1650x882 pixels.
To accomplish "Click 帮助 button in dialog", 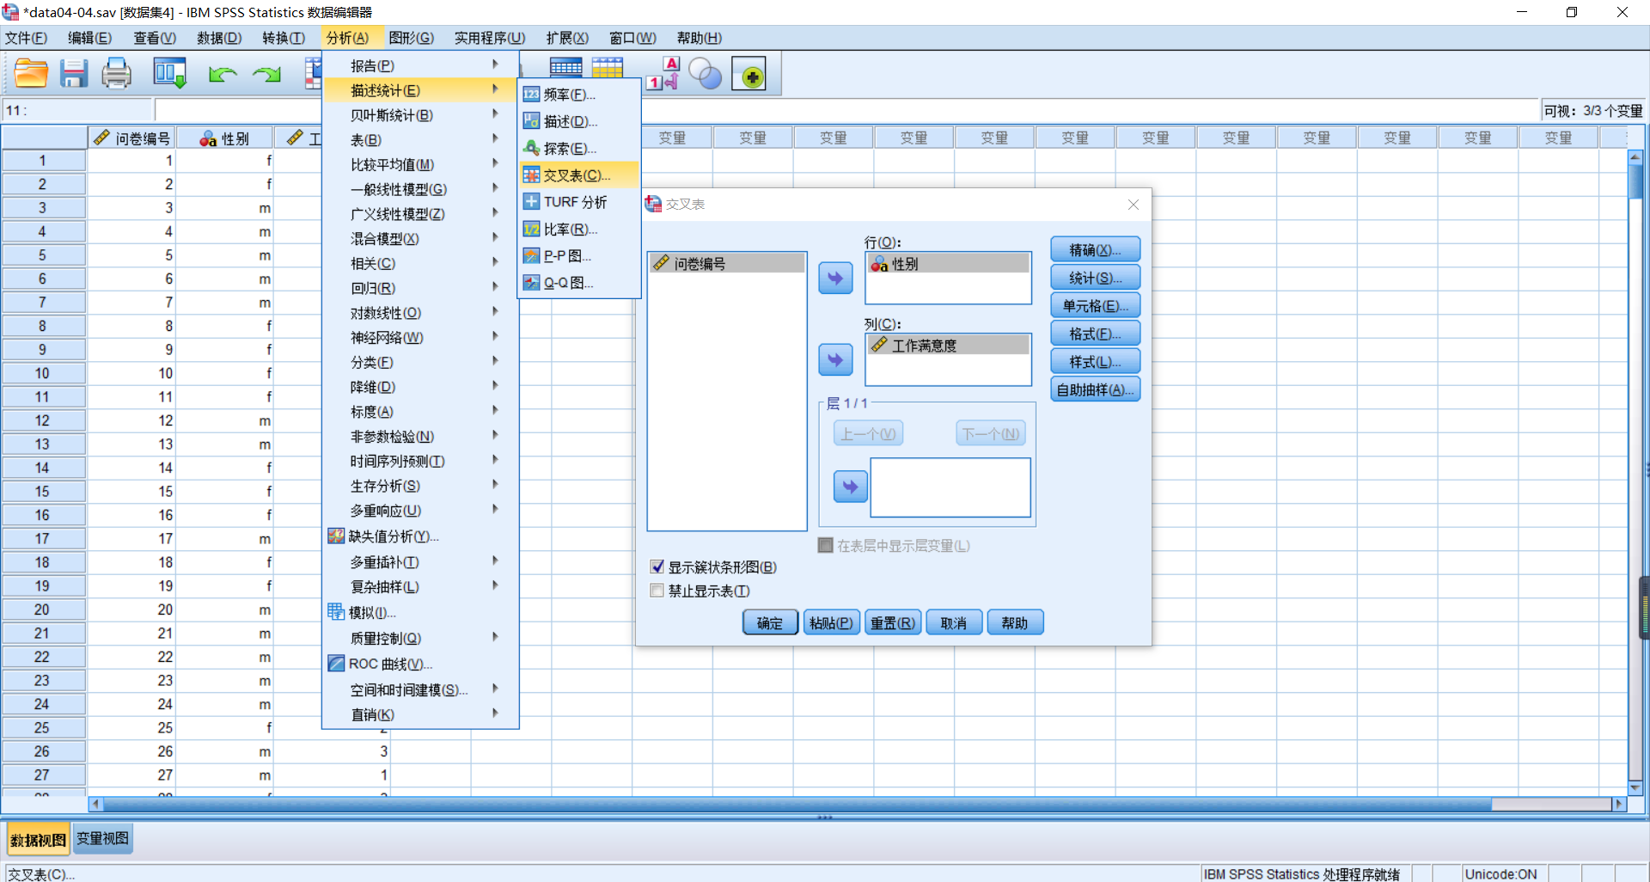I will (1015, 623).
